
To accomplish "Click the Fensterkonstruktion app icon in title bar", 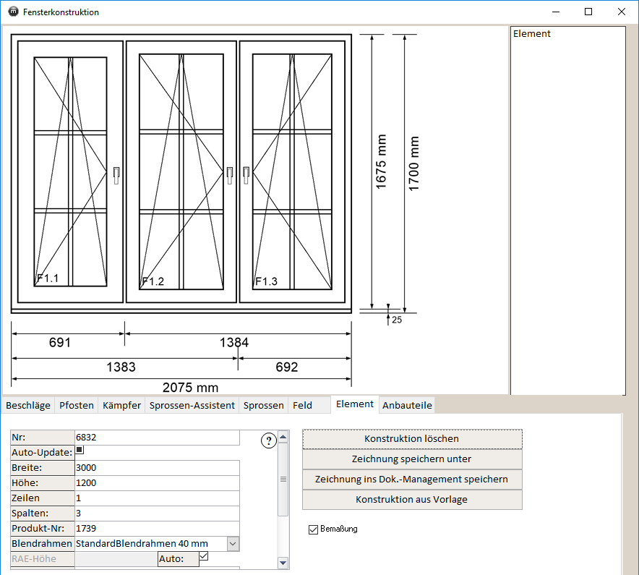I will pyautogui.click(x=12, y=12).
